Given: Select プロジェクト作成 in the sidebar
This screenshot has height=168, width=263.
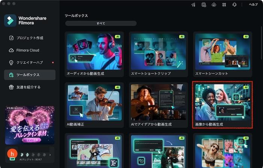Looking at the screenshot, I should [x=30, y=38].
